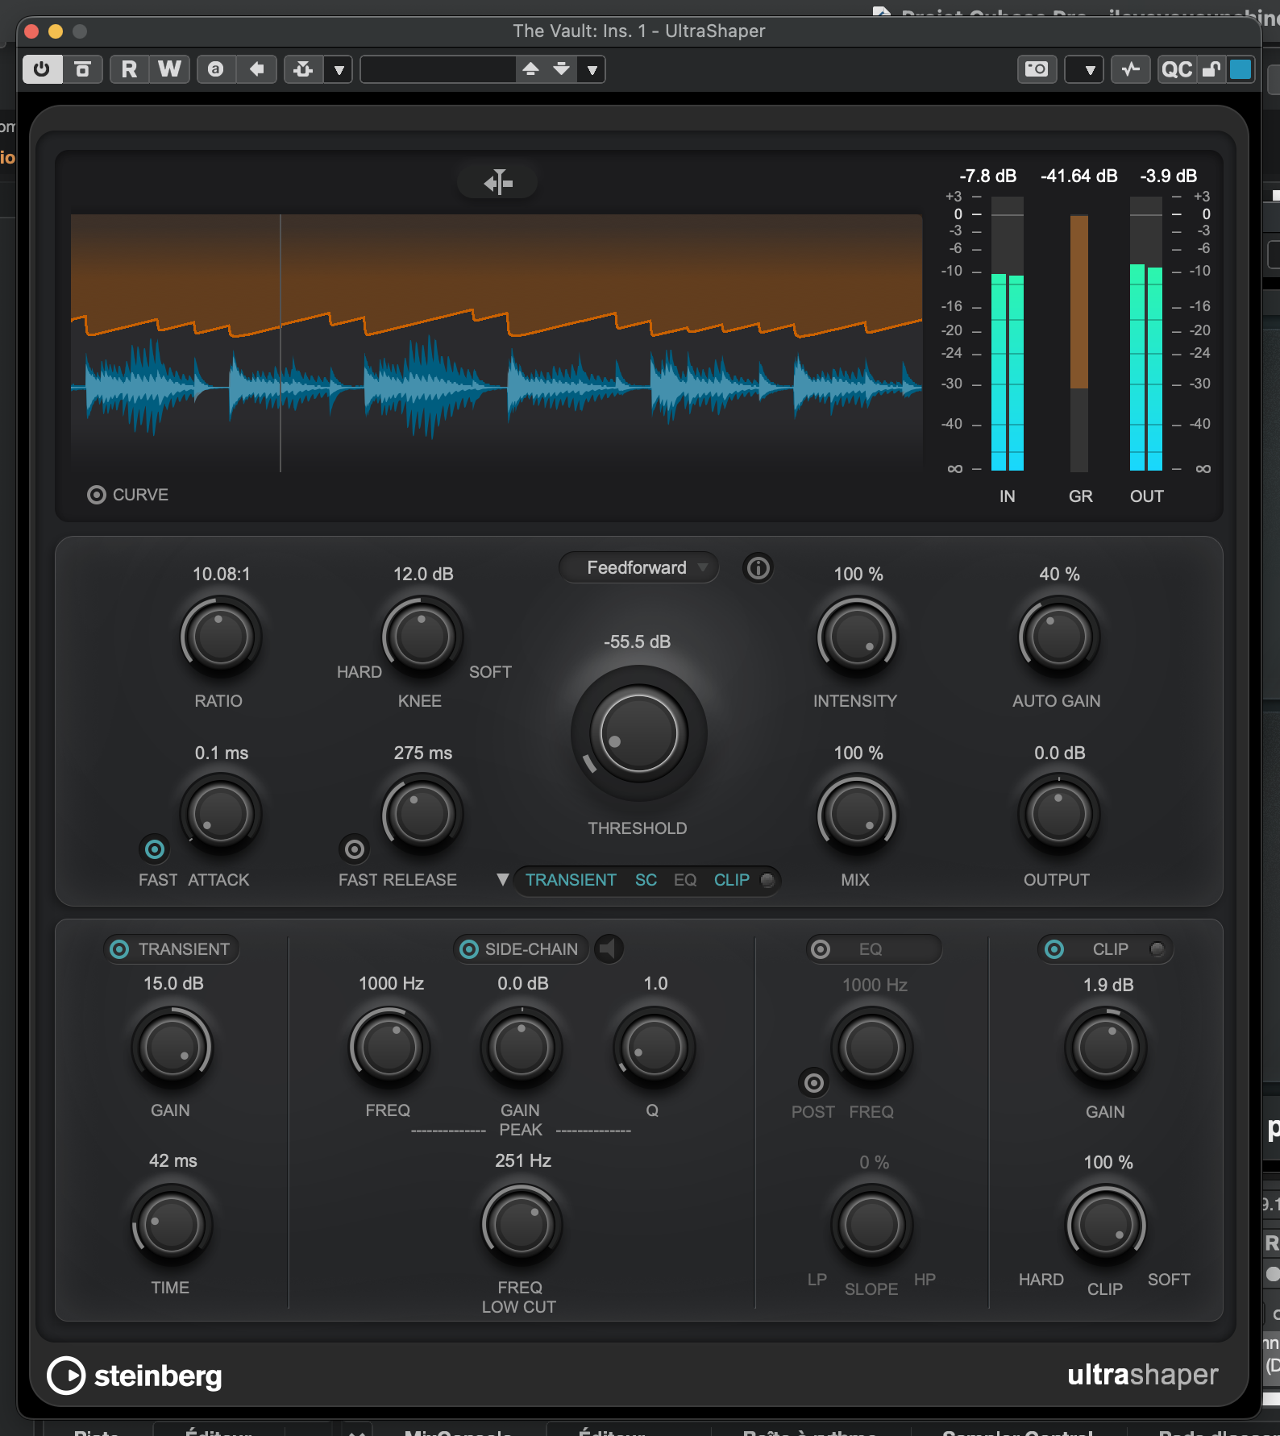1280x1436 pixels.
Task: Click the blue square toolbar icon
Action: click(1241, 69)
